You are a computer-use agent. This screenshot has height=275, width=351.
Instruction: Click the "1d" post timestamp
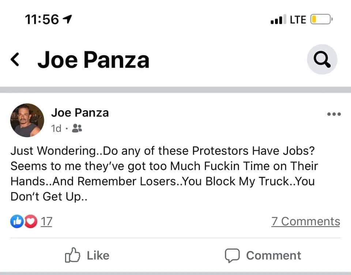pyautogui.click(x=56, y=128)
